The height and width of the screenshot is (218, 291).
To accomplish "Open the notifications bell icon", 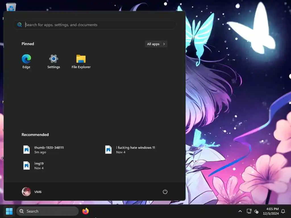I will (x=283, y=211).
